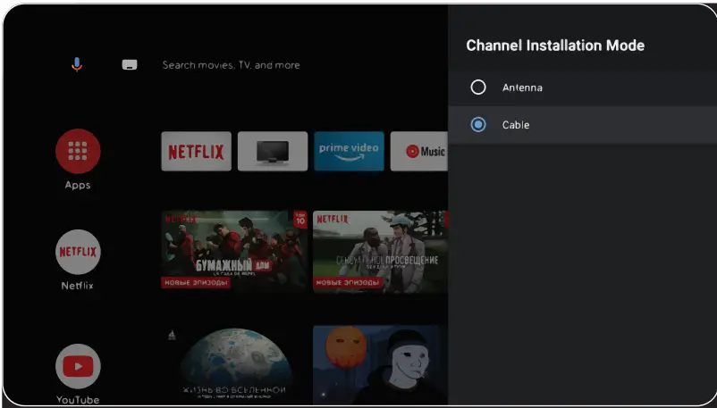Image resolution: width=717 pixels, height=408 pixels.
Task: Launch the Netflix app tile
Action: coord(196,151)
